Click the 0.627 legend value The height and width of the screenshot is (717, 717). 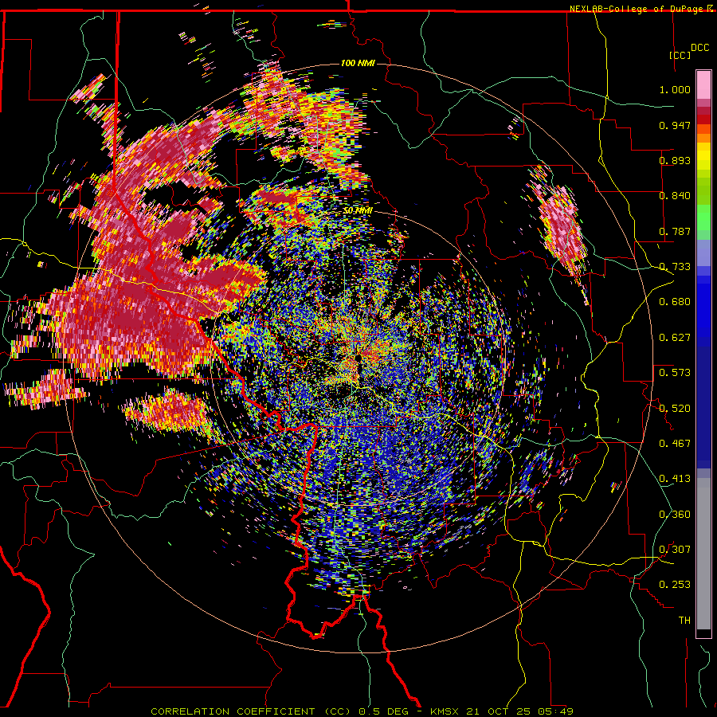tap(675, 338)
